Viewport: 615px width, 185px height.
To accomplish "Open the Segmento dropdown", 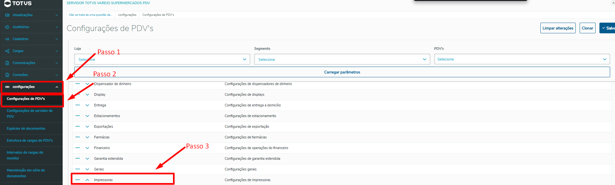I will (342, 59).
